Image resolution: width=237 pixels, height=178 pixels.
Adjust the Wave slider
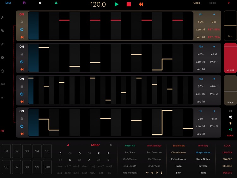(230, 90)
